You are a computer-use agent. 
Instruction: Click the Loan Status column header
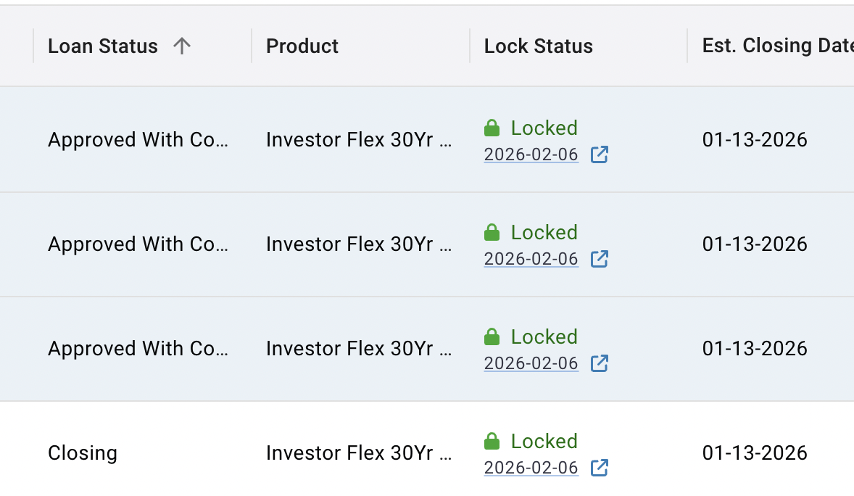pos(103,46)
